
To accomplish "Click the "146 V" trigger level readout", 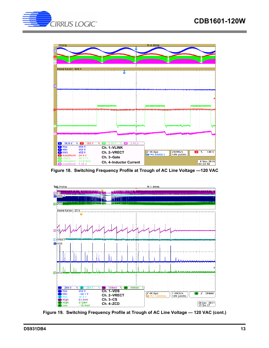I will pyautogui.click(x=210, y=152).
